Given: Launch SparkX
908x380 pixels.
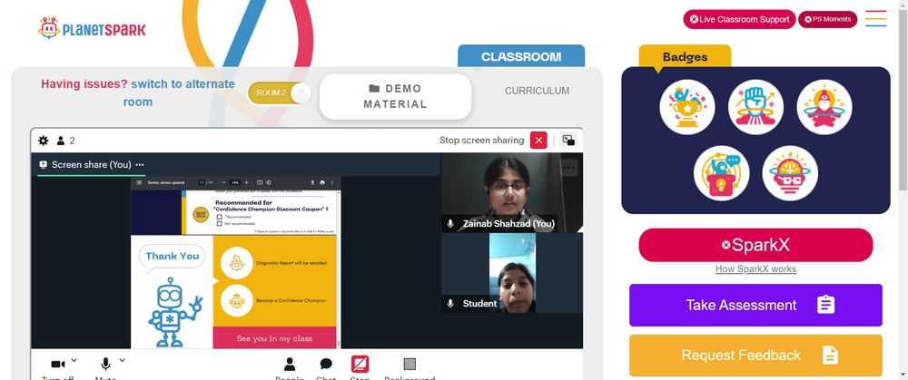Looking at the screenshot, I should tap(755, 245).
